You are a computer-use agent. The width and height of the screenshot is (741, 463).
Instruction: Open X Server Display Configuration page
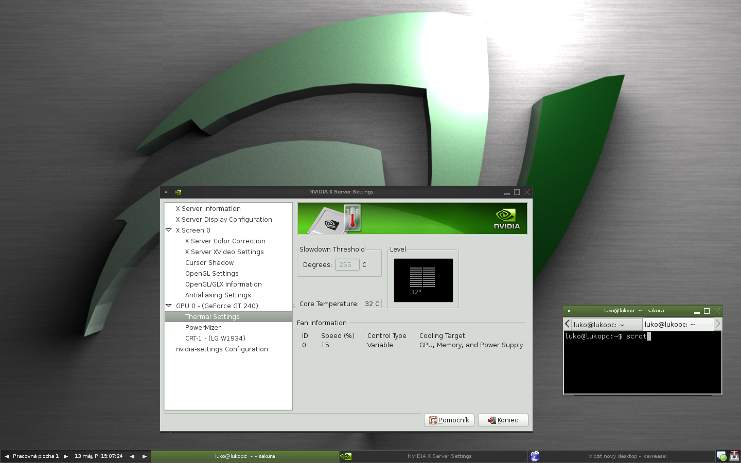tap(224, 219)
